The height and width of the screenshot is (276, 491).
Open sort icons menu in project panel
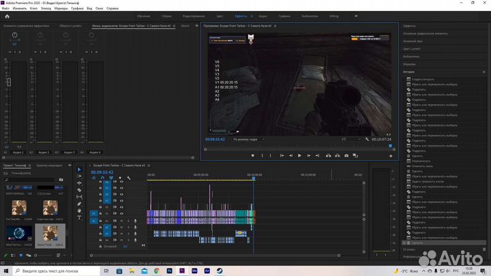pyautogui.click(x=59, y=256)
